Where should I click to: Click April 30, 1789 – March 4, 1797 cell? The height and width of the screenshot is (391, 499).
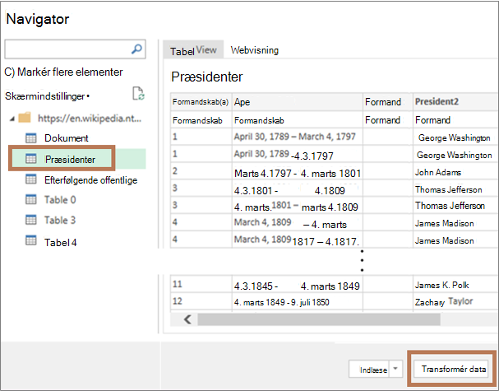[x=298, y=137]
